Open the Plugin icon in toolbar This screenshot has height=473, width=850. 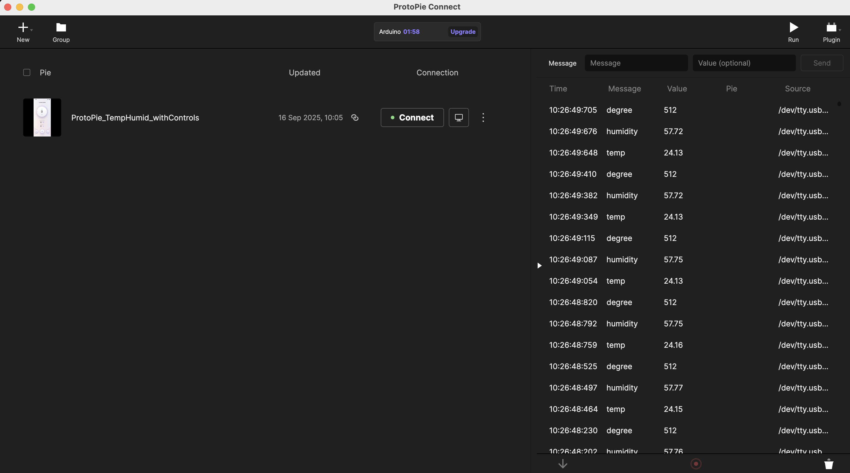click(x=831, y=27)
